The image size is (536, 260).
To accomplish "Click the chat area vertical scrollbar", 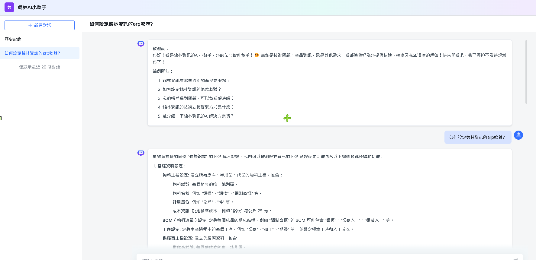I will pos(526,72).
